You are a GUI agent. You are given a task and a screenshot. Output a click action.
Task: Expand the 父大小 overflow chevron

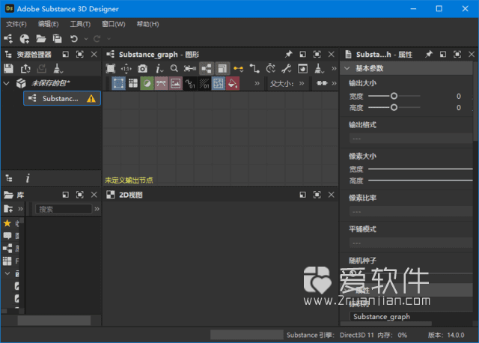tap(302, 83)
